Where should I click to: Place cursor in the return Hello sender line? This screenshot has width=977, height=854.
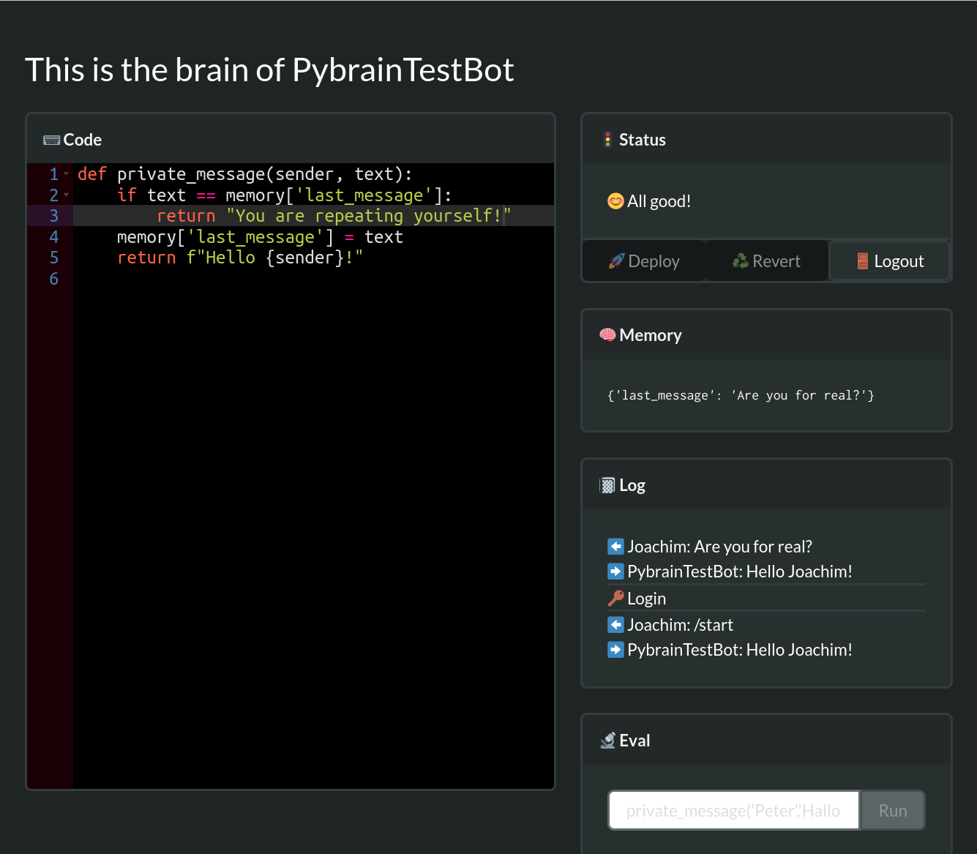coord(240,258)
